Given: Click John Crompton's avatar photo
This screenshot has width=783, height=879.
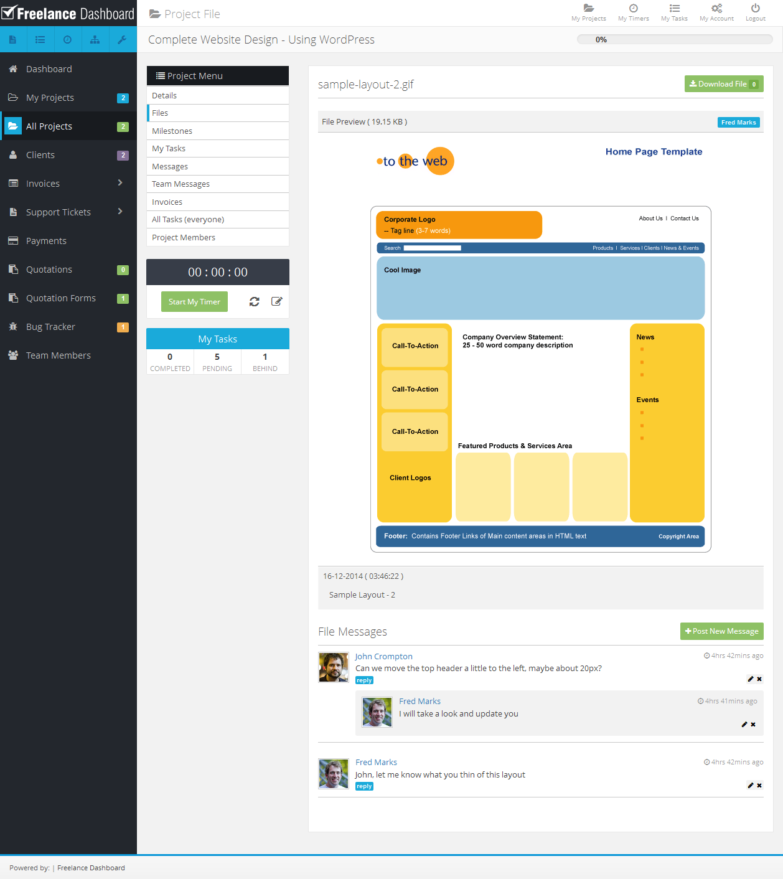Looking at the screenshot, I should 334,667.
